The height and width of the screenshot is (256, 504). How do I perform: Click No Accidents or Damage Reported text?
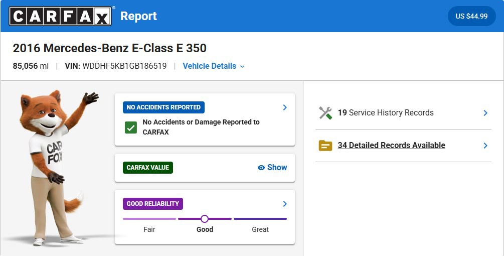[x=201, y=127]
